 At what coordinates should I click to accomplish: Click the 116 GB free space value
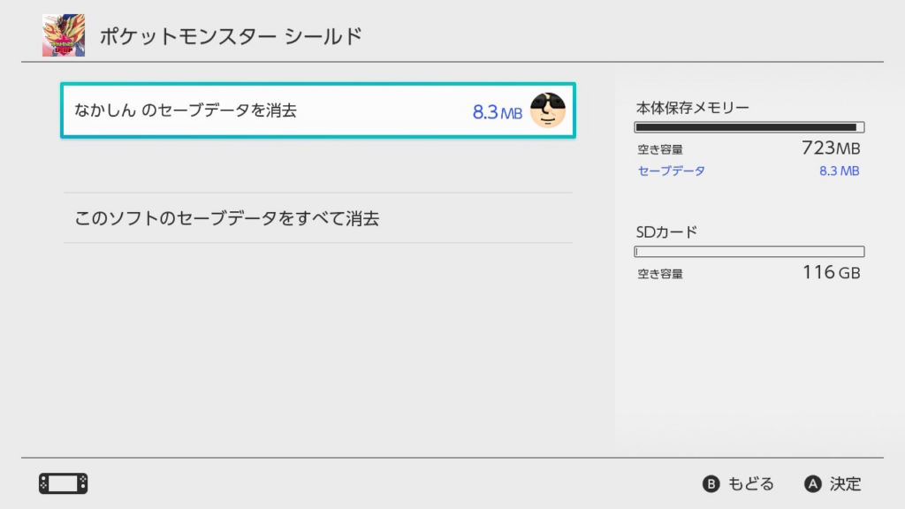(x=832, y=272)
